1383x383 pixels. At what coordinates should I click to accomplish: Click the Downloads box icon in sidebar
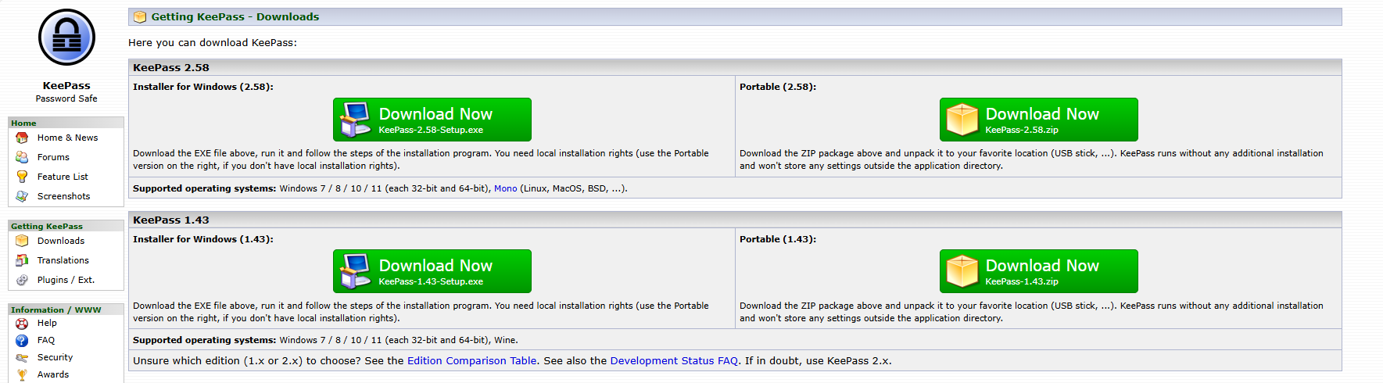22,241
